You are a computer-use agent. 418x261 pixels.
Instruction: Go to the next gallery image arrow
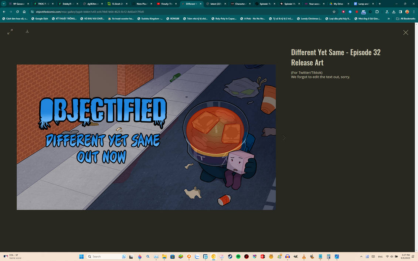coord(284,137)
